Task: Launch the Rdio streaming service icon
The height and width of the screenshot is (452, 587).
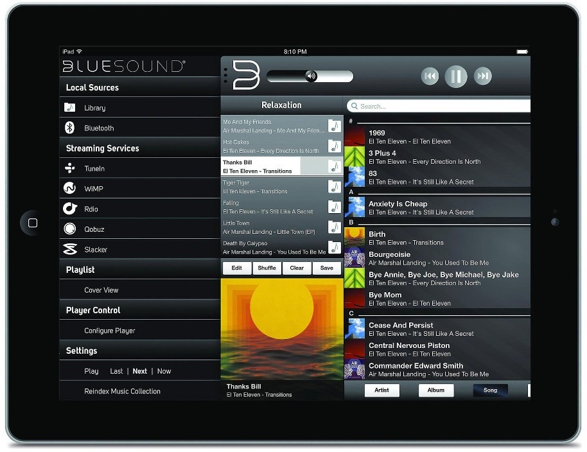Action: coord(70,209)
